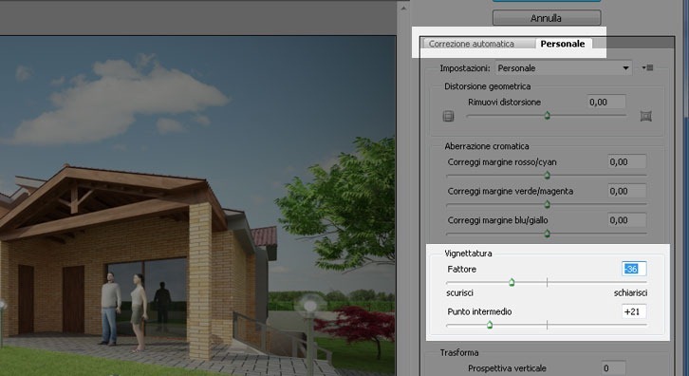Click the Rimuovi distorsione slider handle
This screenshot has height=376, width=689.
(547, 116)
